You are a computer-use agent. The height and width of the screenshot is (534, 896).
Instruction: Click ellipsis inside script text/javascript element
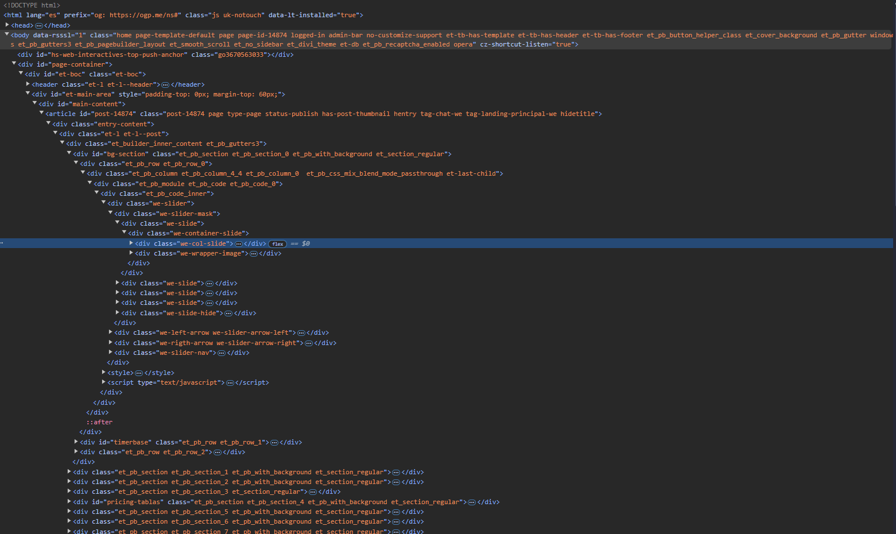coord(230,382)
